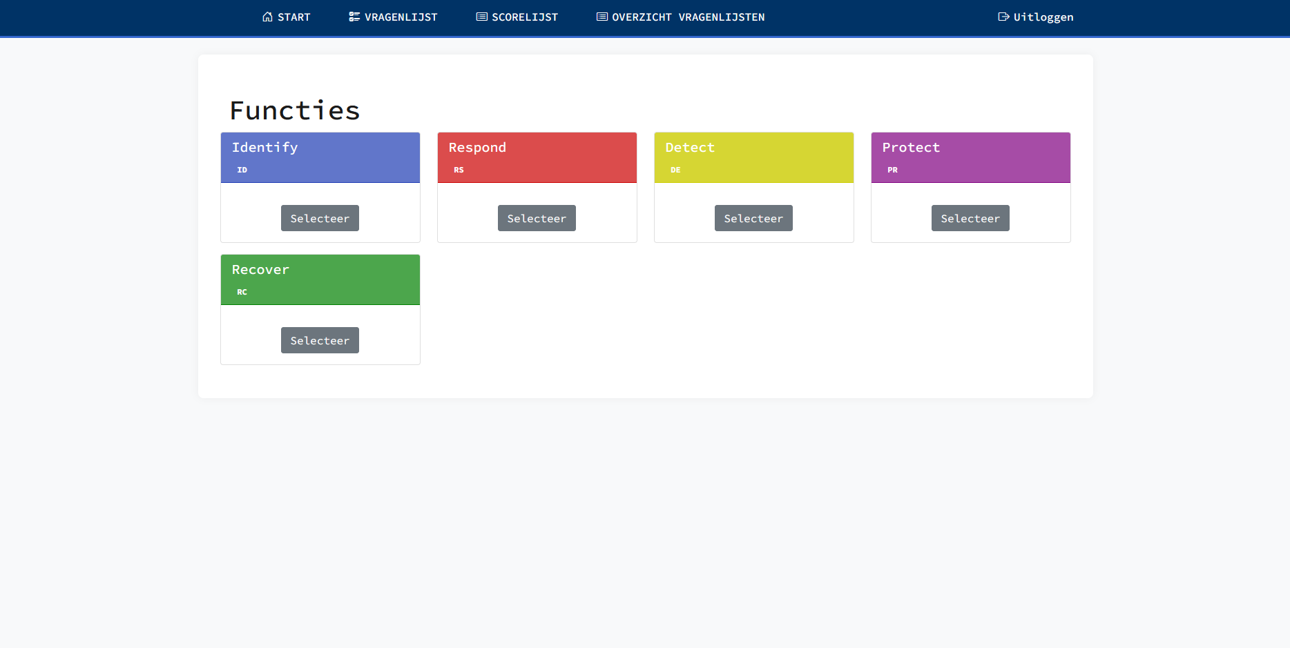1290x648 pixels.
Task: Open the START menu item
Action: pos(294,17)
